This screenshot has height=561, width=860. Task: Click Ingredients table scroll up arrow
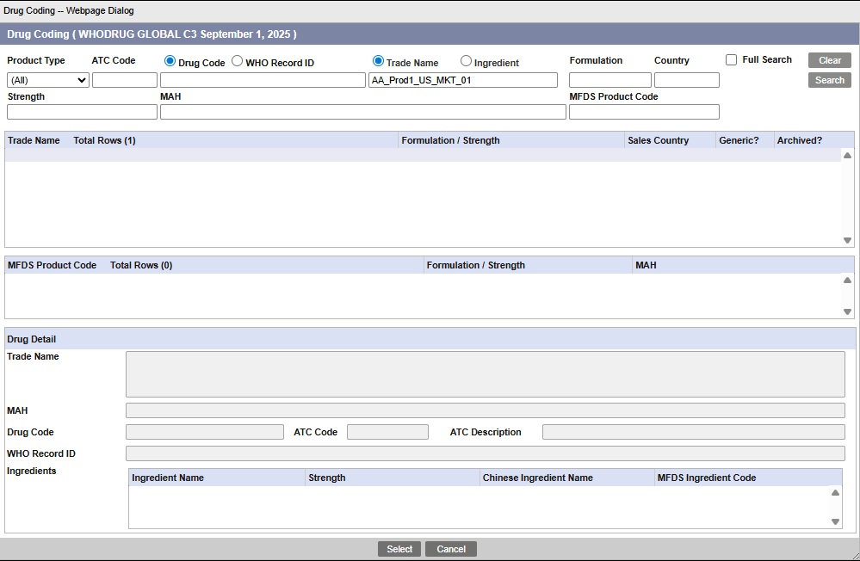tap(835, 492)
